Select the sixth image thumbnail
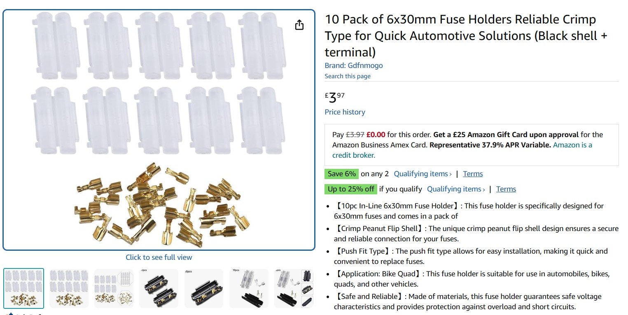Image resolution: width=628 pixels, height=315 pixels. coord(249,288)
